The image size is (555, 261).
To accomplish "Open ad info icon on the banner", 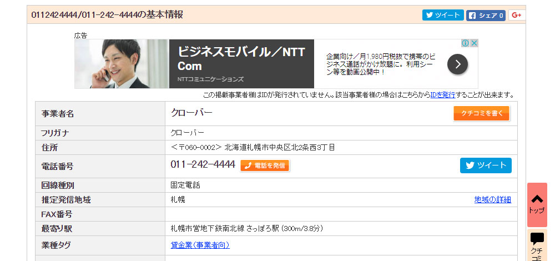I will click(x=466, y=43).
